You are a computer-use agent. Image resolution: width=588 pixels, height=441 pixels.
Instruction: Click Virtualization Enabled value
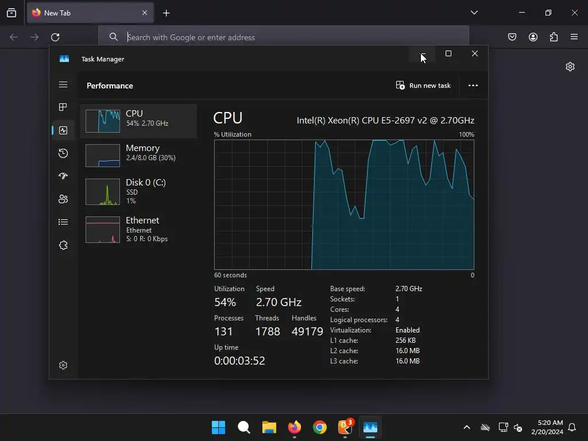[x=408, y=330]
